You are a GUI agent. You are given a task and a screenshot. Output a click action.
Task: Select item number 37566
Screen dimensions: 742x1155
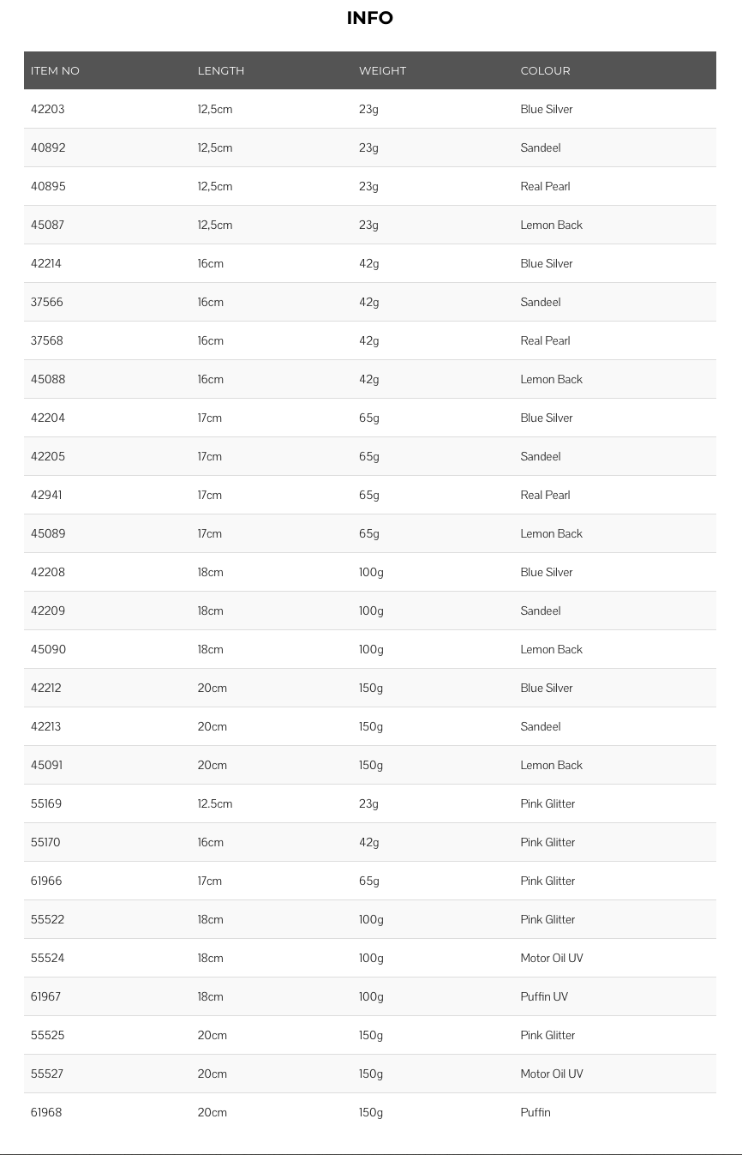click(x=47, y=302)
